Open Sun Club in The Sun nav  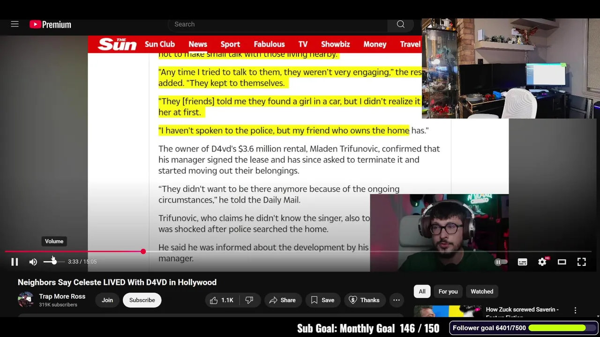click(x=160, y=44)
